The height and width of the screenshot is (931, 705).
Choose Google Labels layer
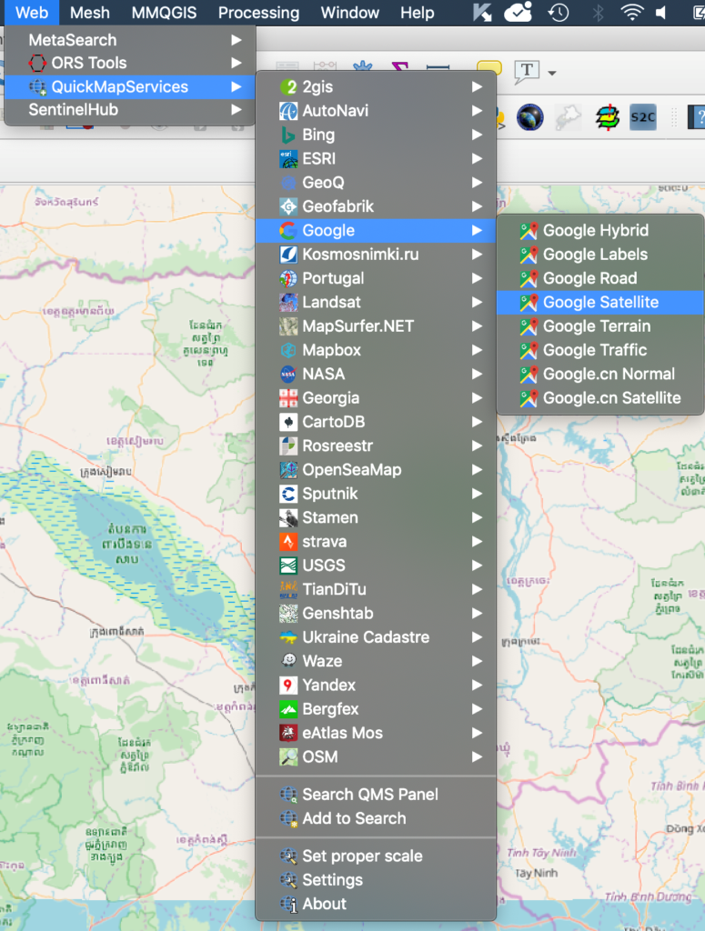click(x=600, y=255)
